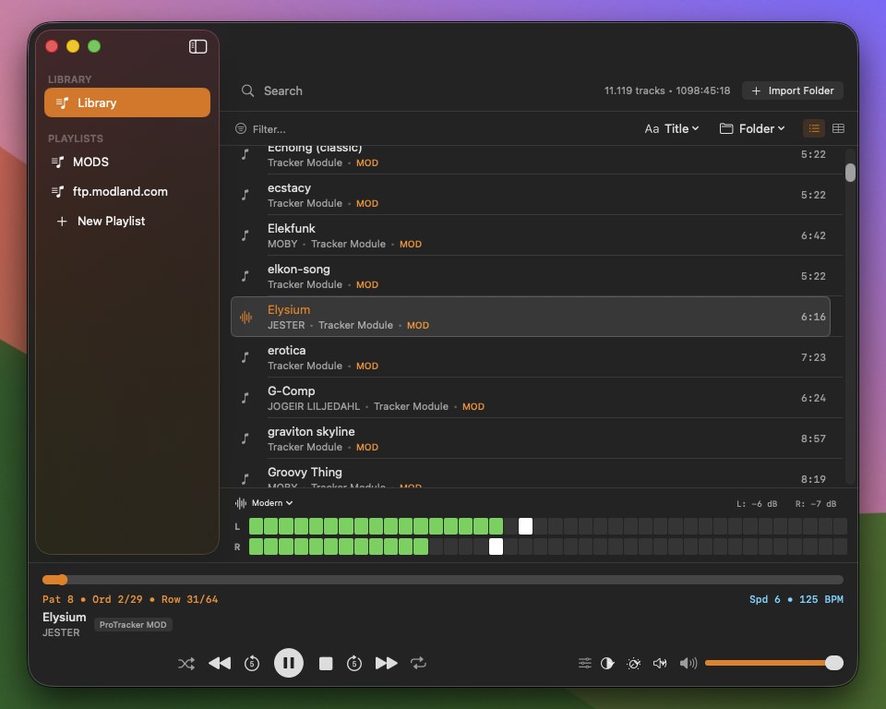Click the track list scrollbar thumb
The height and width of the screenshot is (709, 886).
coord(850,173)
